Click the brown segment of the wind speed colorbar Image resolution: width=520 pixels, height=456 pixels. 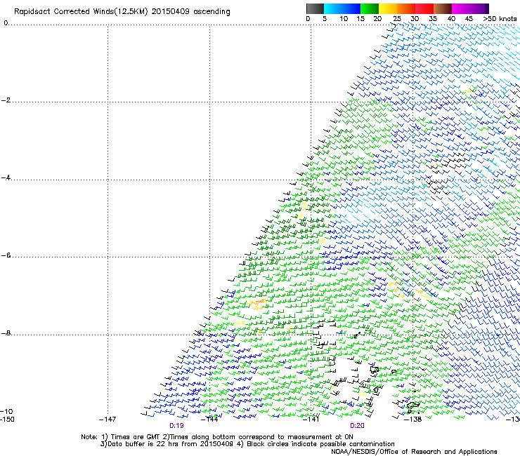click(x=443, y=8)
